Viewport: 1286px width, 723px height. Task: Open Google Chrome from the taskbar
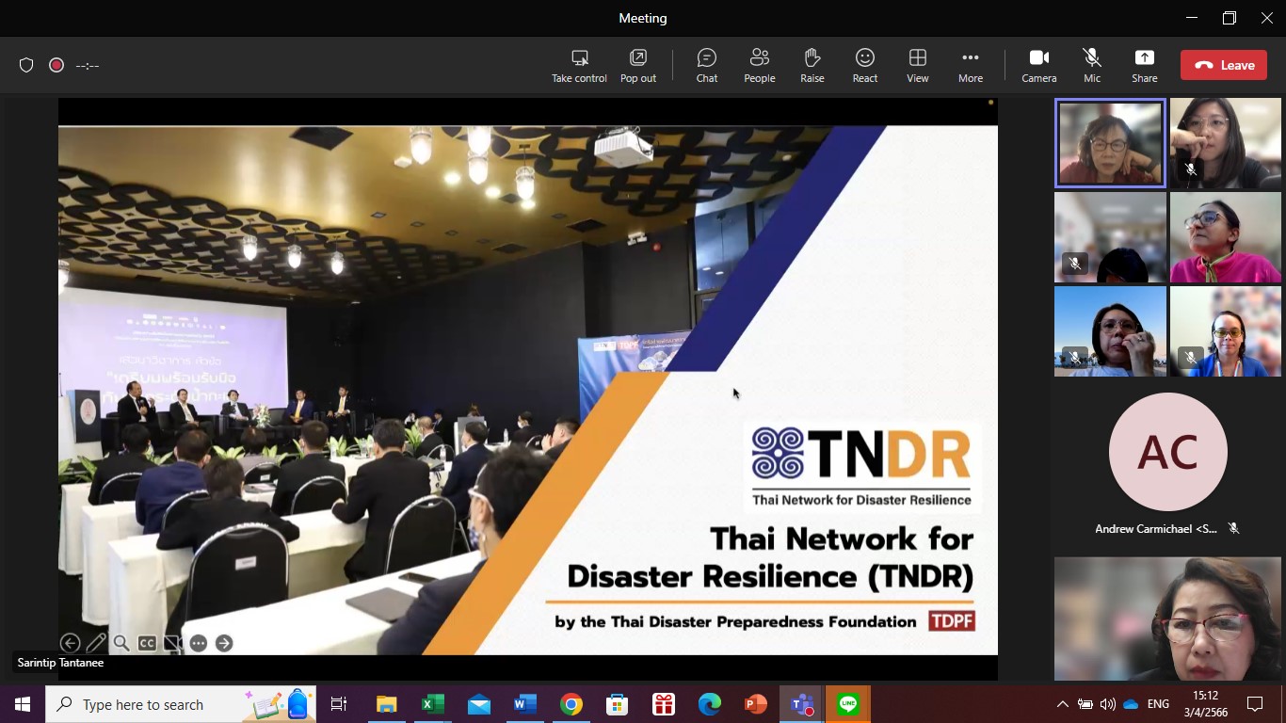571,704
